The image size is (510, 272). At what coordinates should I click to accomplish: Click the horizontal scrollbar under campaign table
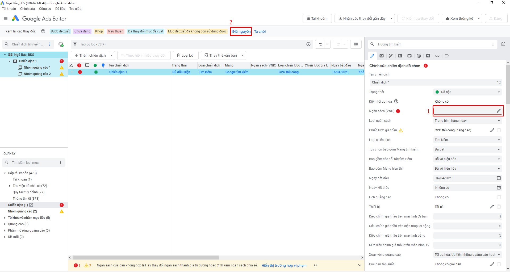(x=145, y=258)
